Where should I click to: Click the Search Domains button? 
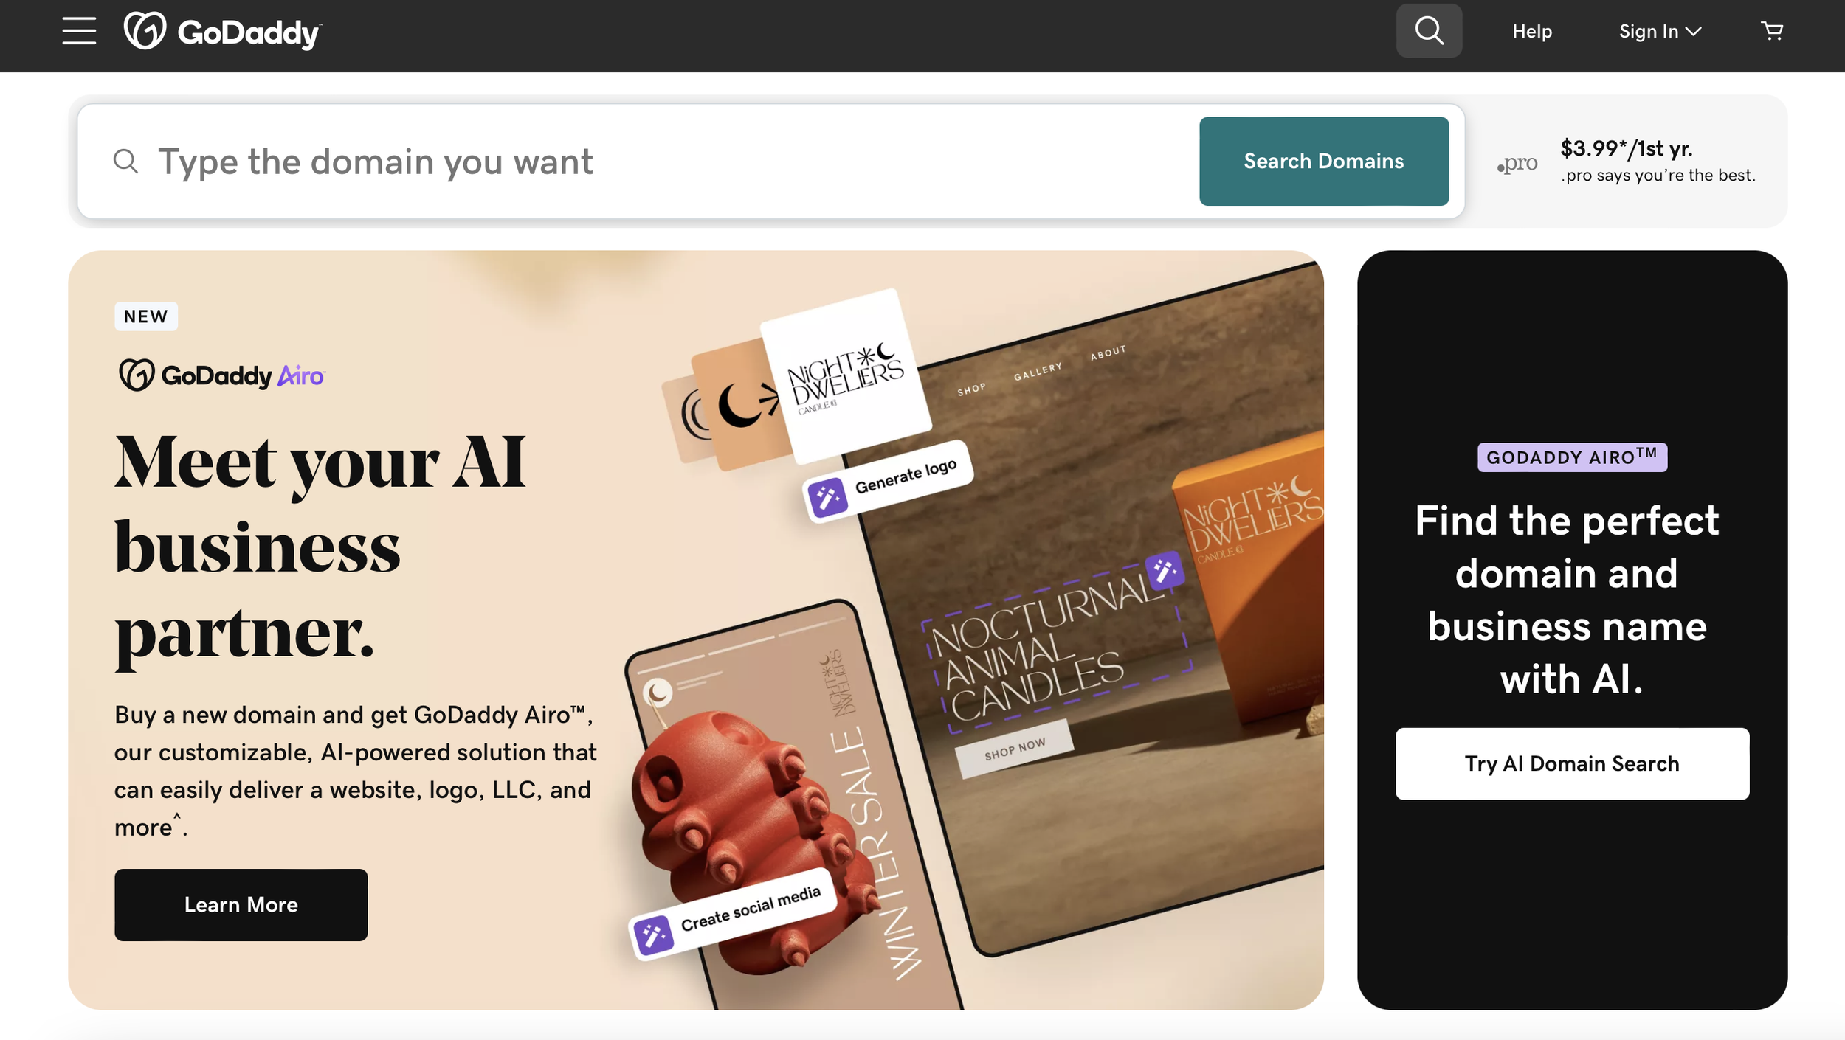[1324, 161]
